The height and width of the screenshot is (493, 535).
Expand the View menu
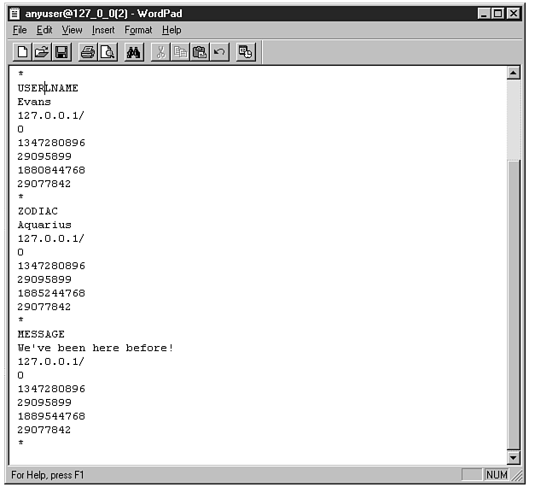tap(72, 30)
